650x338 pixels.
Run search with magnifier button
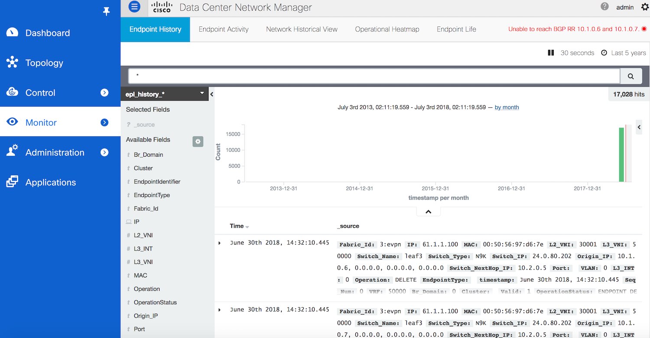[631, 76]
